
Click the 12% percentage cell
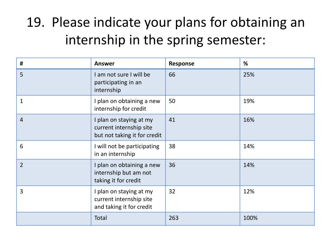(277, 199)
